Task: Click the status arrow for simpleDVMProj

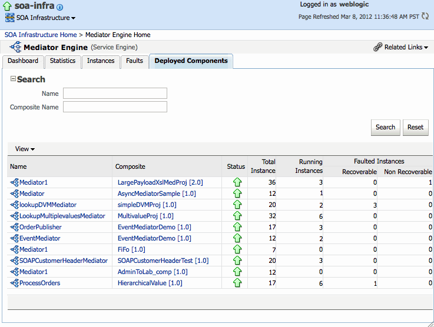Action: [x=237, y=205]
